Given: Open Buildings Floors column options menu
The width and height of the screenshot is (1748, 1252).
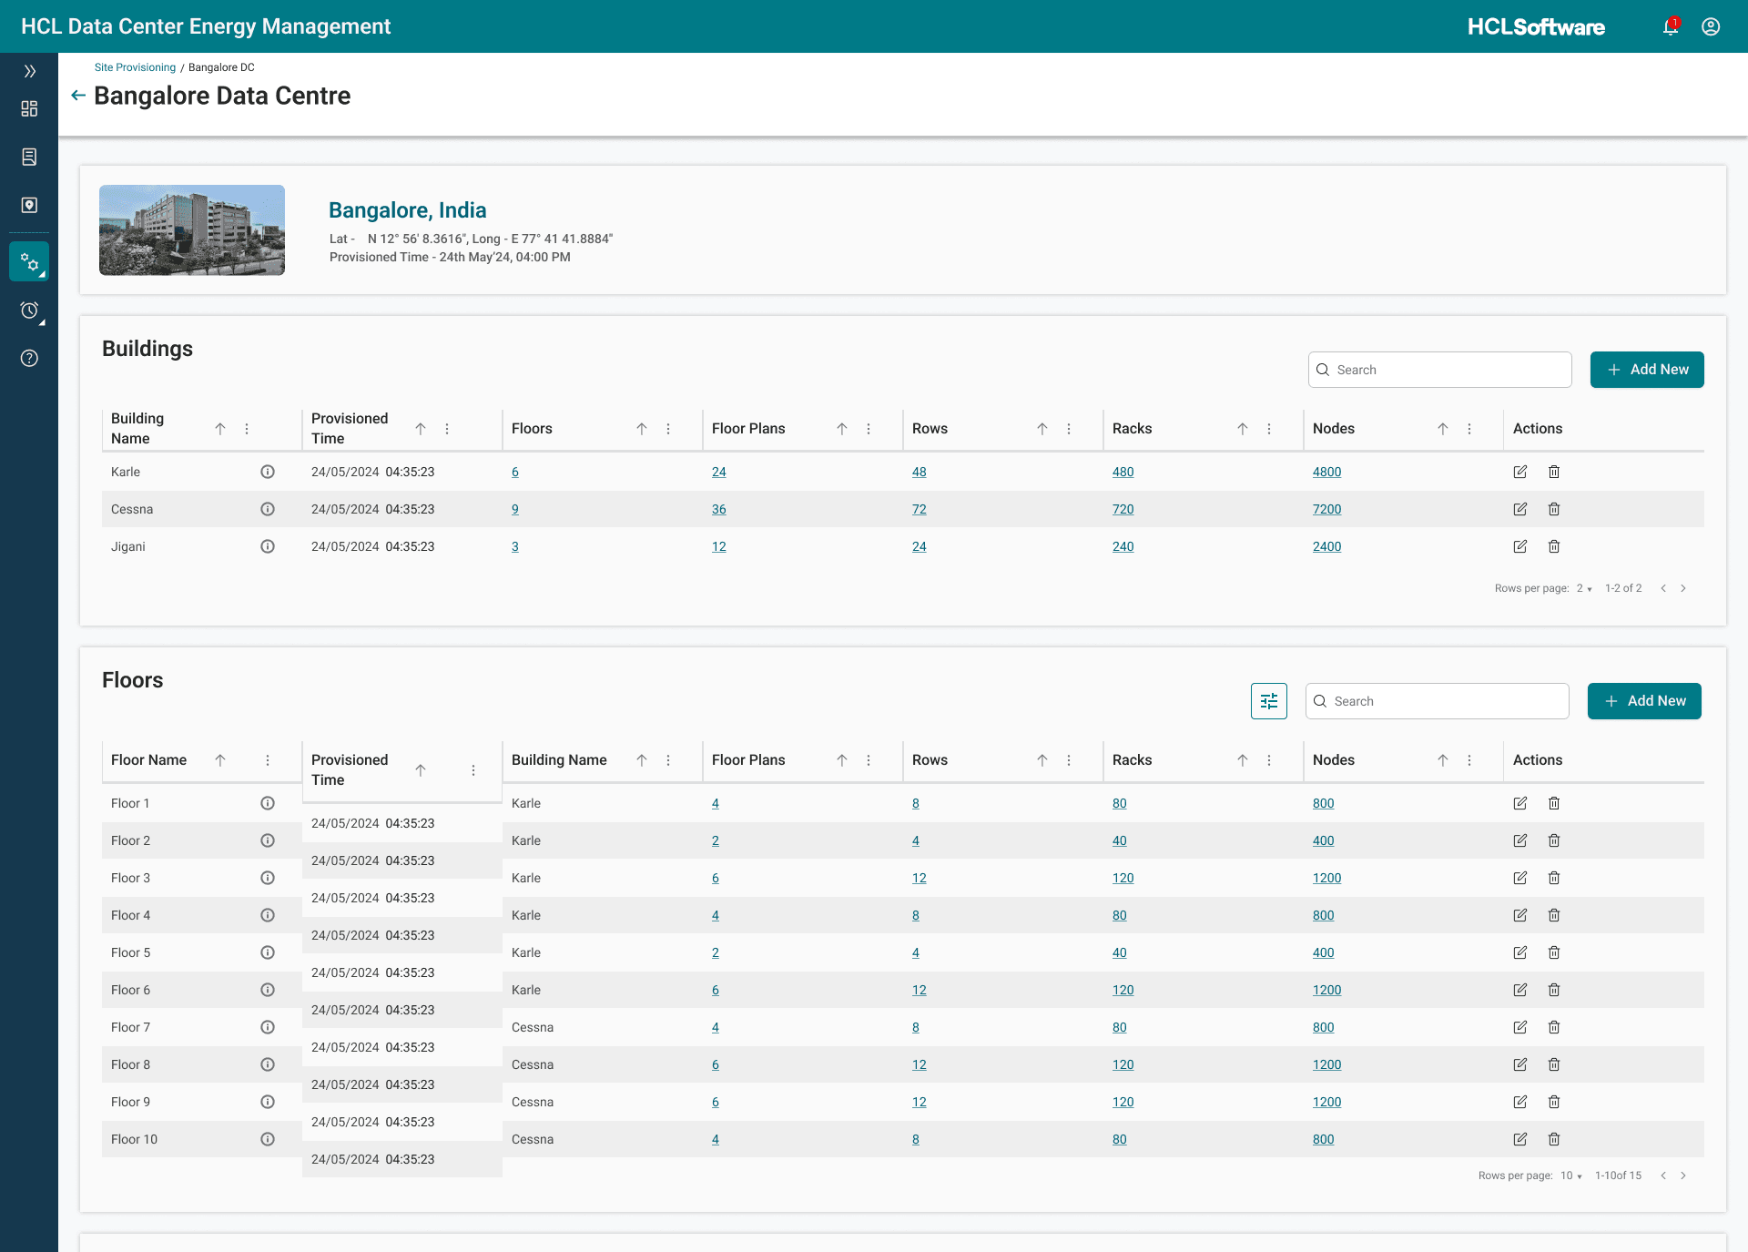Looking at the screenshot, I should point(668,429).
